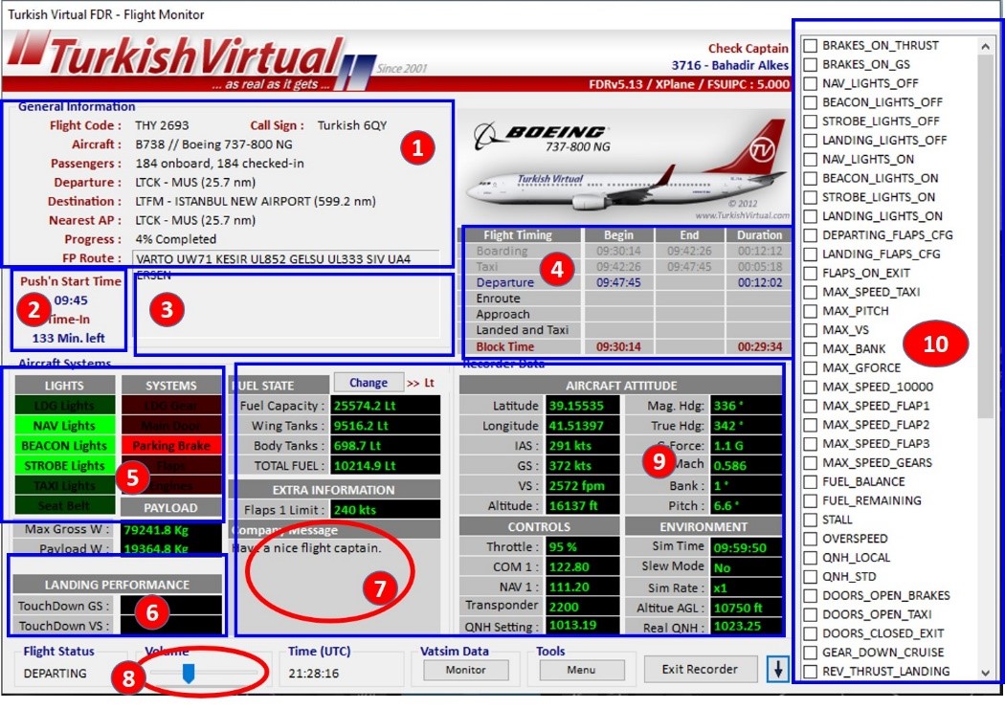Click the NAV 1 frequency 111.20
1005x709 pixels.
coord(583,587)
